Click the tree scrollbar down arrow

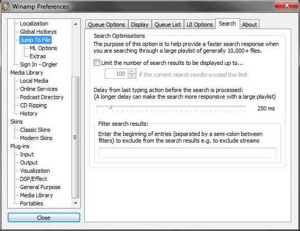point(76,203)
